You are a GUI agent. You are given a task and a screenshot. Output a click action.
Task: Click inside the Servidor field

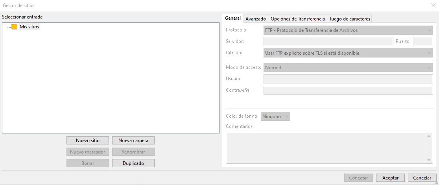pyautogui.click(x=328, y=42)
